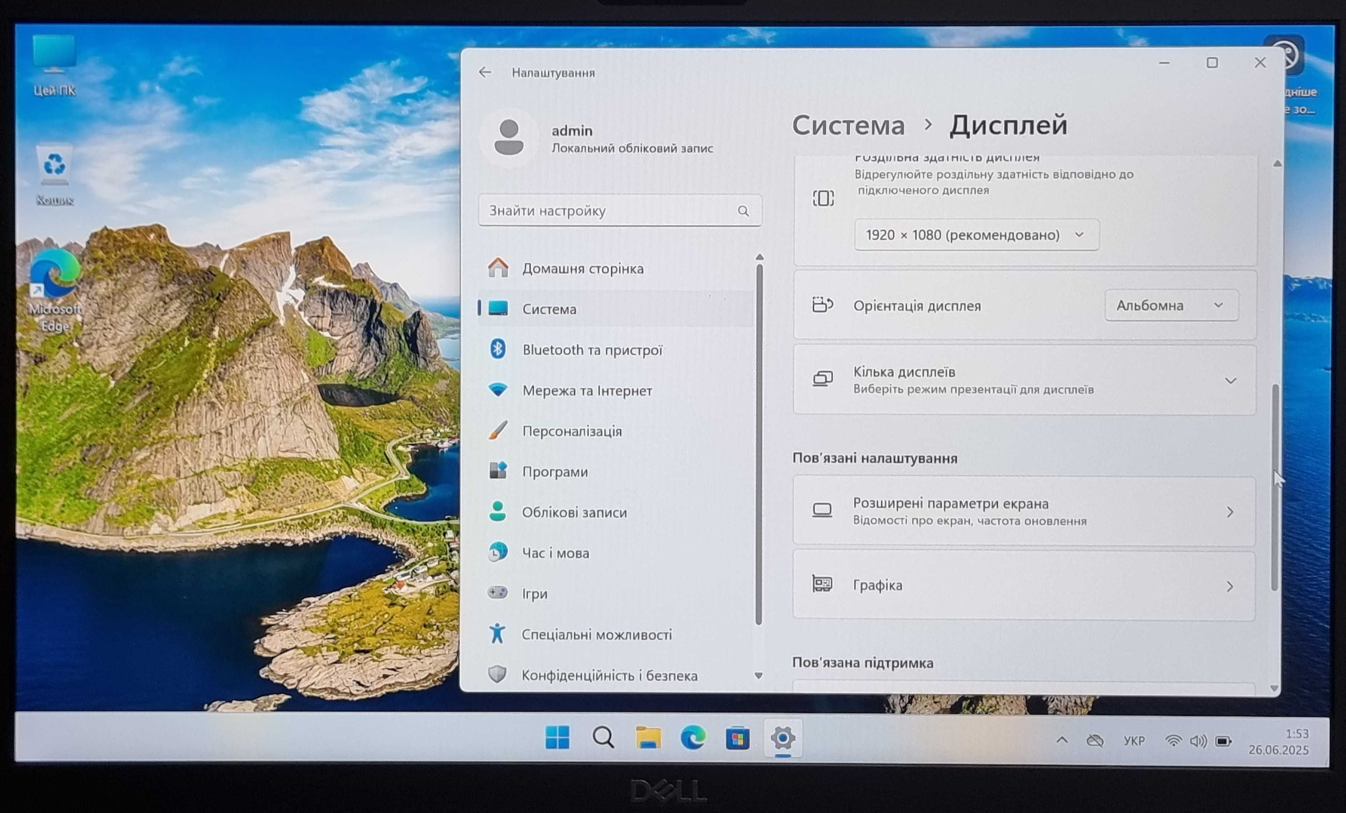Open File Explorer from taskbar
The height and width of the screenshot is (813, 1346).
coord(648,738)
